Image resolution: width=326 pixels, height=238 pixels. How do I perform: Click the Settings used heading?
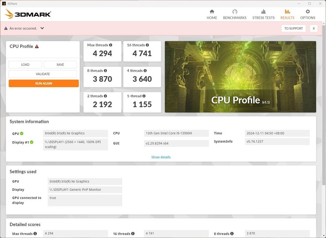click(x=23, y=172)
